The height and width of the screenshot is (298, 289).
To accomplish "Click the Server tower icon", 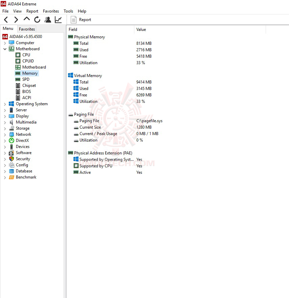I will tap(12, 110).
